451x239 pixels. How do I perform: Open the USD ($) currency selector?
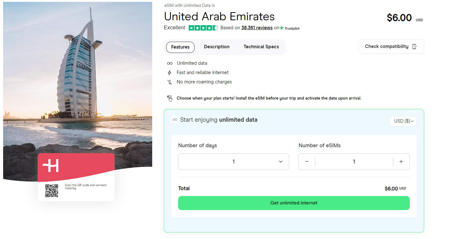click(x=403, y=121)
